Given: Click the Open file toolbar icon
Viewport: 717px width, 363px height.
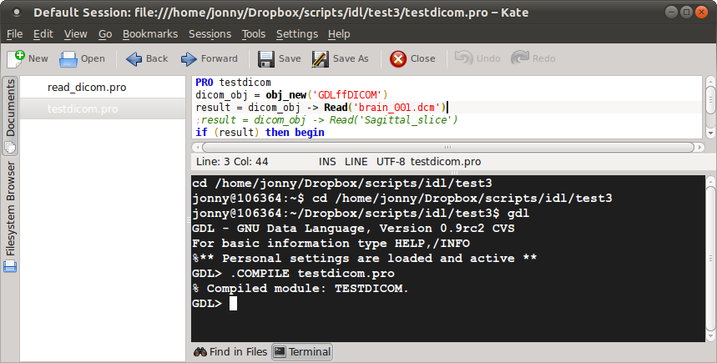Looking at the screenshot, I should 68,59.
